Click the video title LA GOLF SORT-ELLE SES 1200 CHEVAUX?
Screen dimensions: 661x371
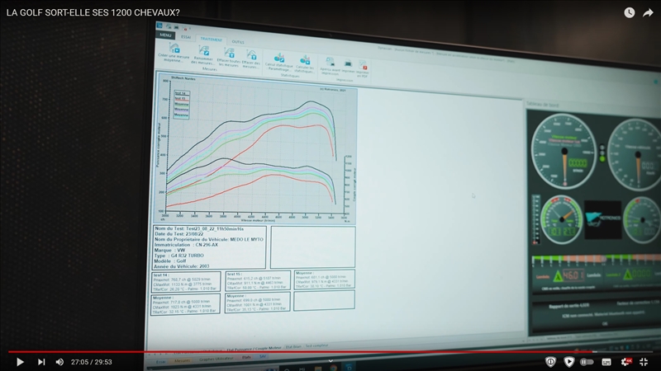coord(93,12)
